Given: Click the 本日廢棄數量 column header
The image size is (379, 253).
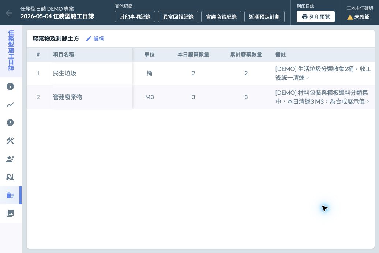Looking at the screenshot, I should point(193,55).
